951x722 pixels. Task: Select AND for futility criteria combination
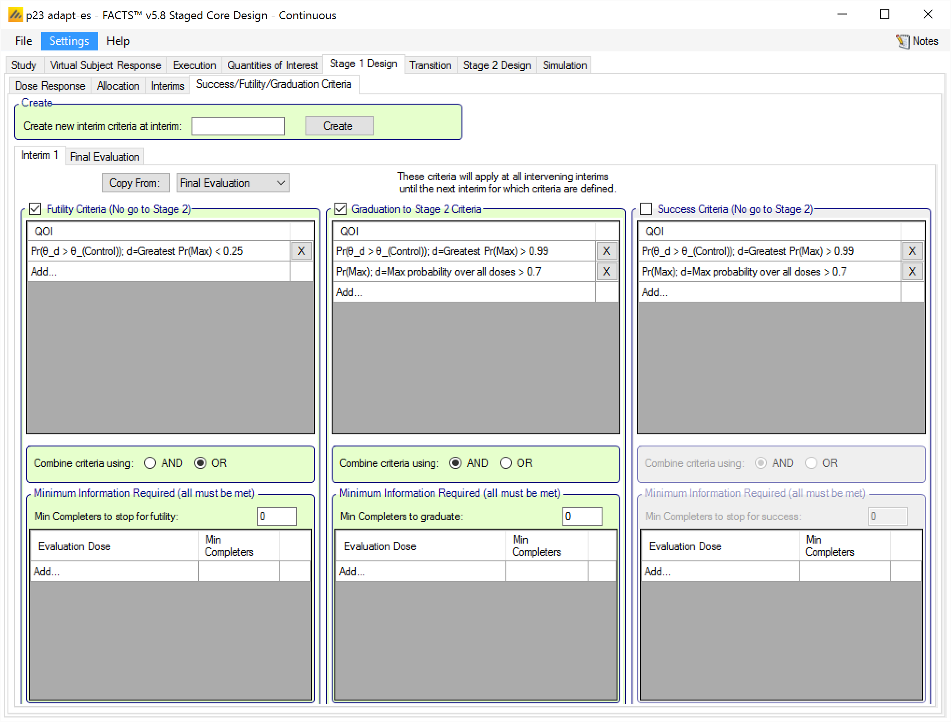pyautogui.click(x=150, y=463)
